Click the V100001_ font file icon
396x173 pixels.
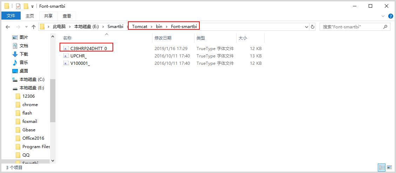(x=66, y=63)
